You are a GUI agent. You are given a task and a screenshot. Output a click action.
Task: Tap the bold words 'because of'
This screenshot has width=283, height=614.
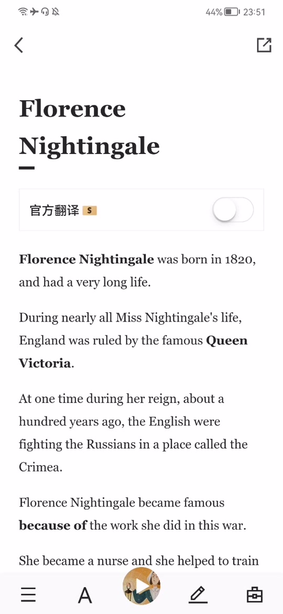(52, 525)
